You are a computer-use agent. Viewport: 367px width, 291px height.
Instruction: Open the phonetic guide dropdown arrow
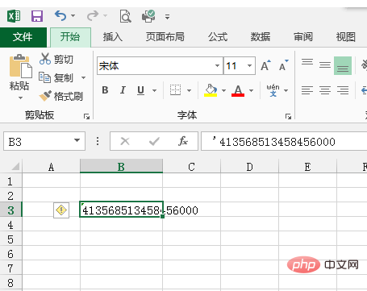click(x=286, y=90)
